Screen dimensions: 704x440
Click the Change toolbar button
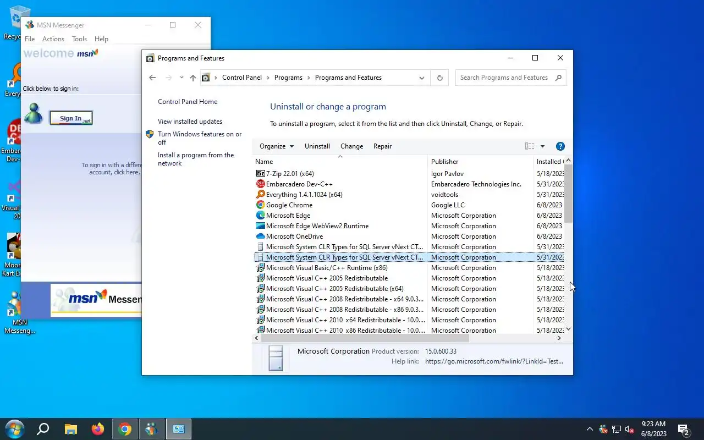(x=351, y=146)
